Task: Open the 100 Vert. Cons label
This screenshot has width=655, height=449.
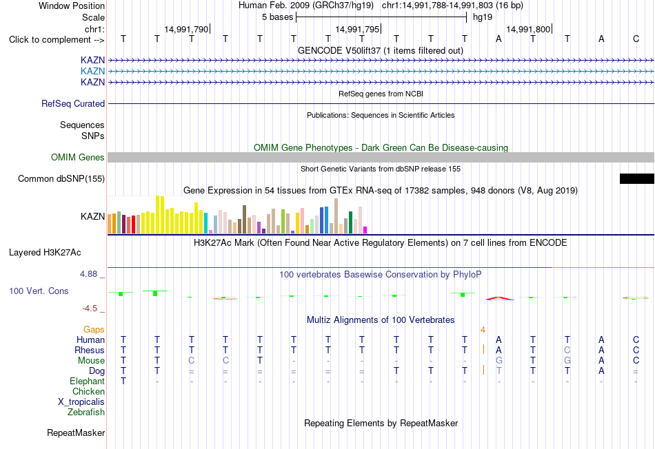Action: click(39, 291)
